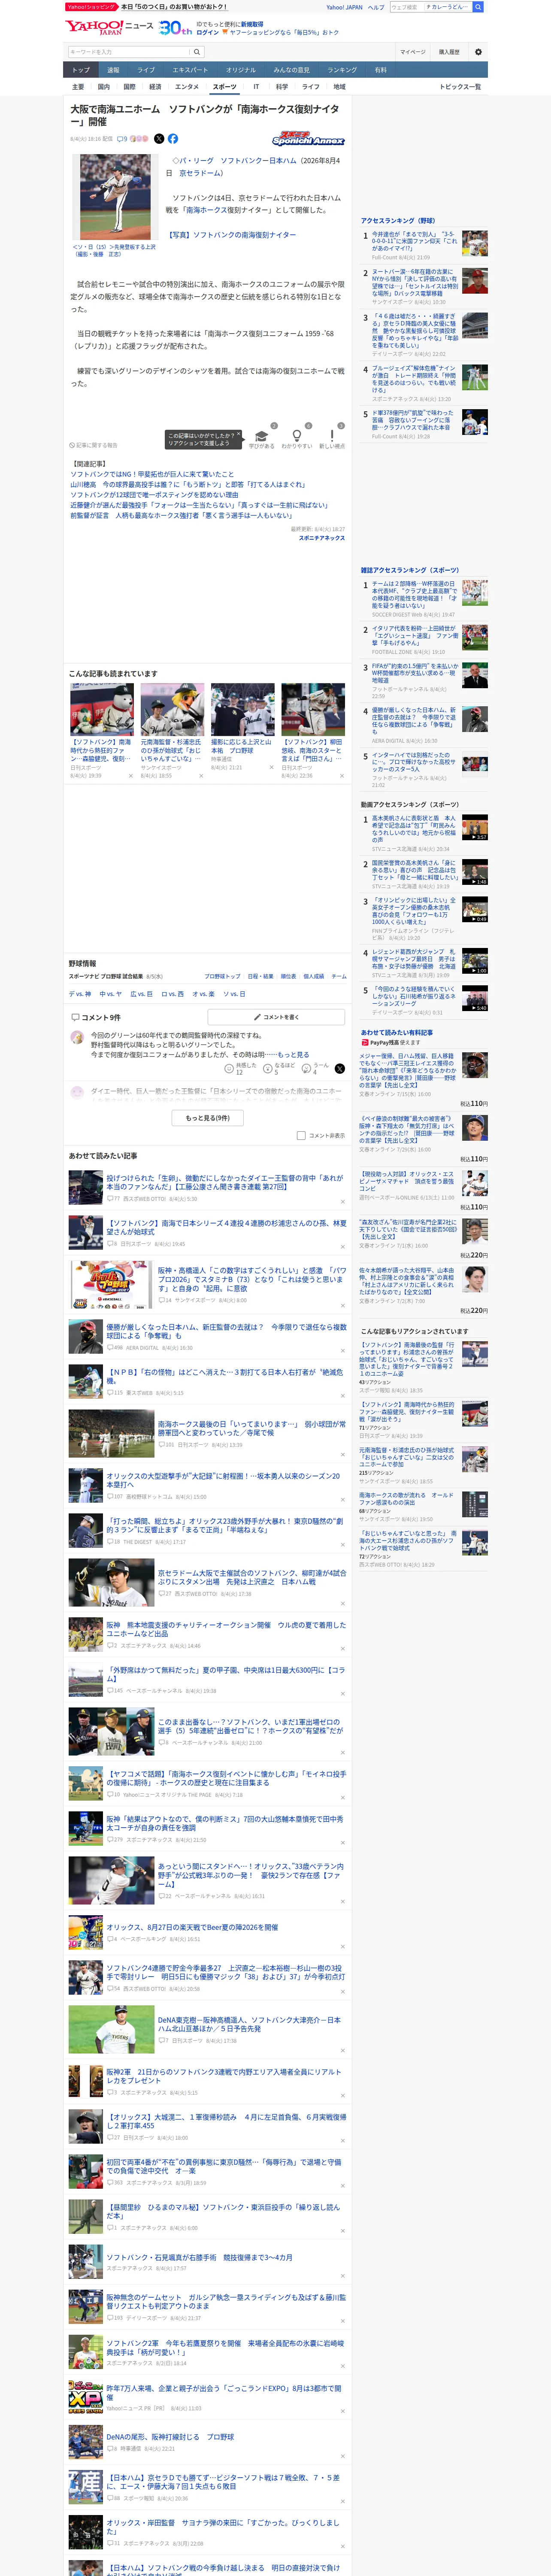Open the 経済 category
The image size is (551, 2576).
155,87
